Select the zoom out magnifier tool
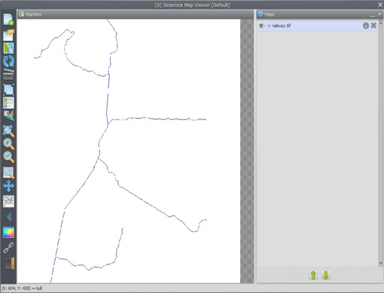Screen dimensions: 384x293 (9, 158)
